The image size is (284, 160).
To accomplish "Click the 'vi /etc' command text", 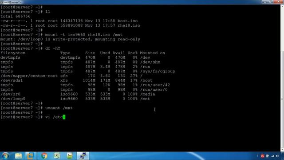I will [54, 117].
